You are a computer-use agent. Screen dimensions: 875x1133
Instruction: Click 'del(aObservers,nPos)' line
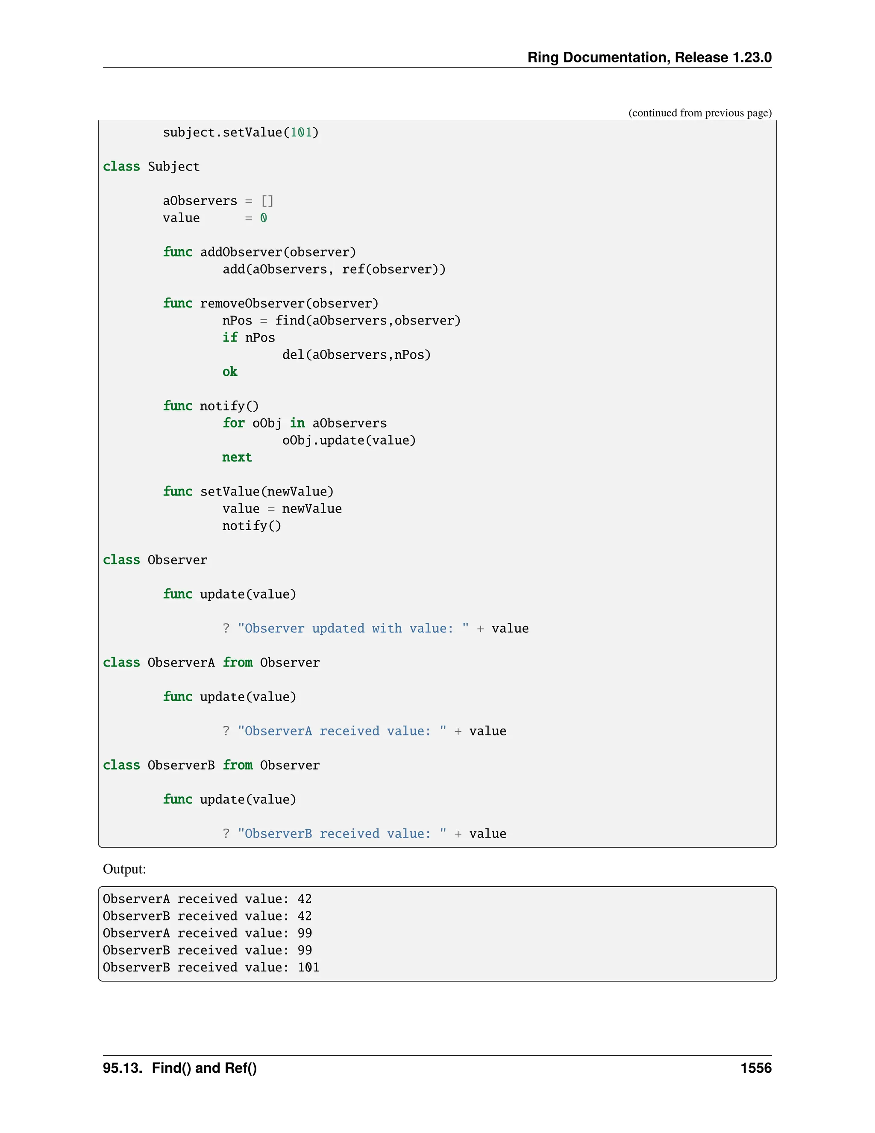coord(356,355)
